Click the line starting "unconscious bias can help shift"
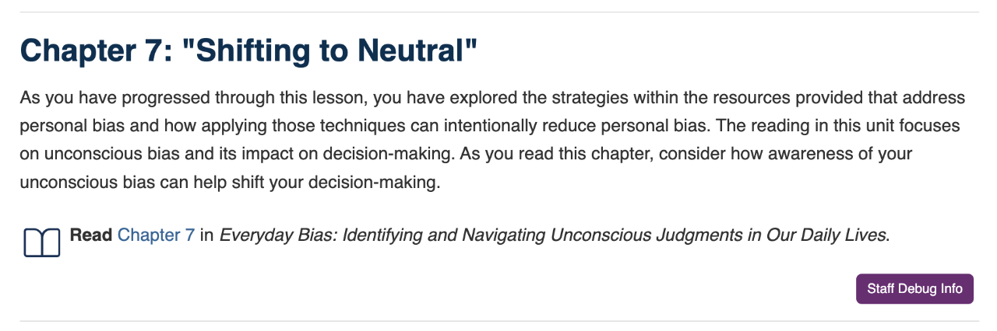Viewport: 997px width, 331px height. tap(231, 183)
